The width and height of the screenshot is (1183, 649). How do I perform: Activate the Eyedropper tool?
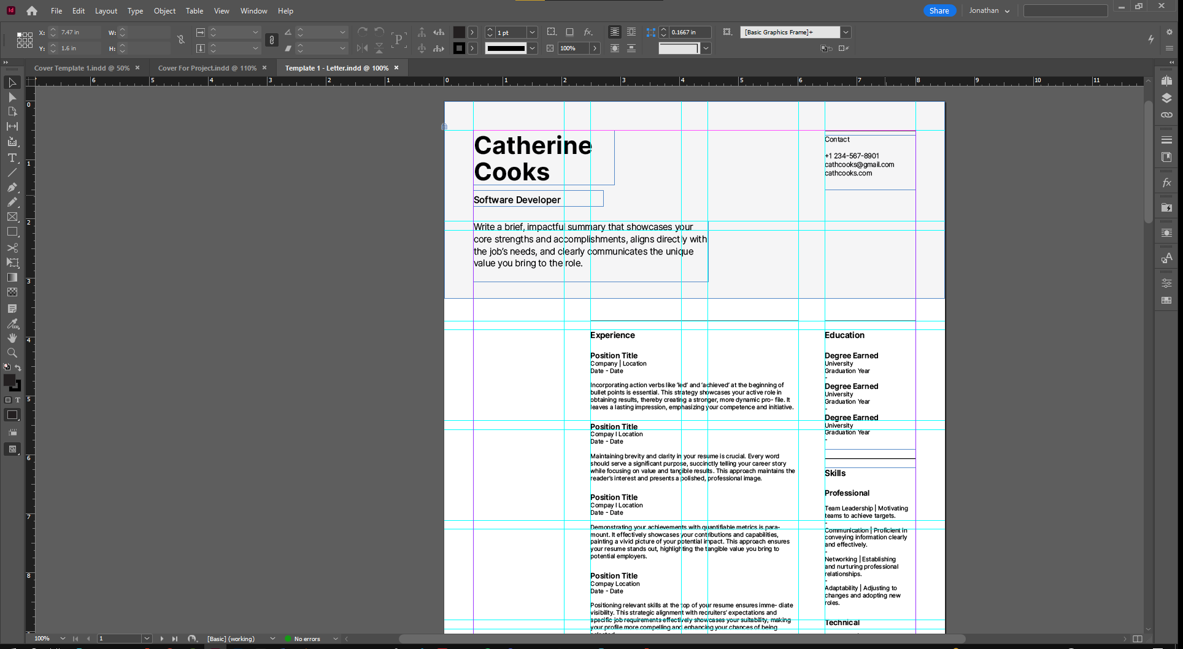(12, 323)
